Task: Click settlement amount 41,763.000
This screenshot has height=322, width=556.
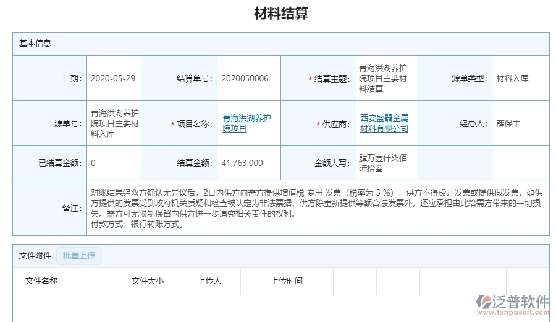Action: [x=242, y=163]
